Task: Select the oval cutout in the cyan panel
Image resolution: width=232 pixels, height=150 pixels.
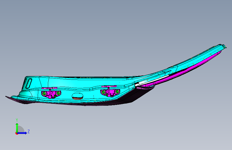Action: coord(77,96)
